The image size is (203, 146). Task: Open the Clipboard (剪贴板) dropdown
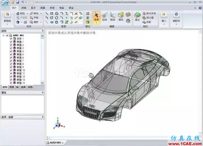tap(7, 24)
